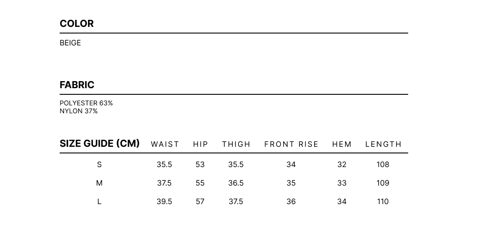Select the size M row label
The image size is (485, 231).
(99, 183)
